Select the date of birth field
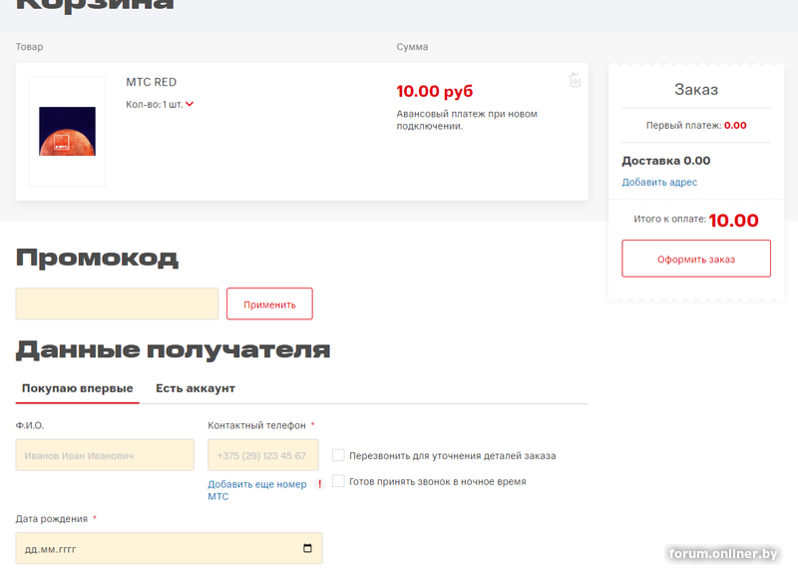 click(x=169, y=548)
